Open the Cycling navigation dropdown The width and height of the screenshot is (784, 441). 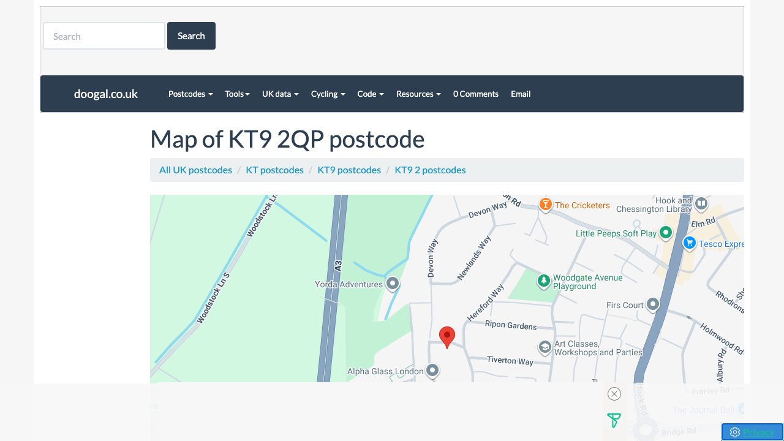[x=328, y=94]
